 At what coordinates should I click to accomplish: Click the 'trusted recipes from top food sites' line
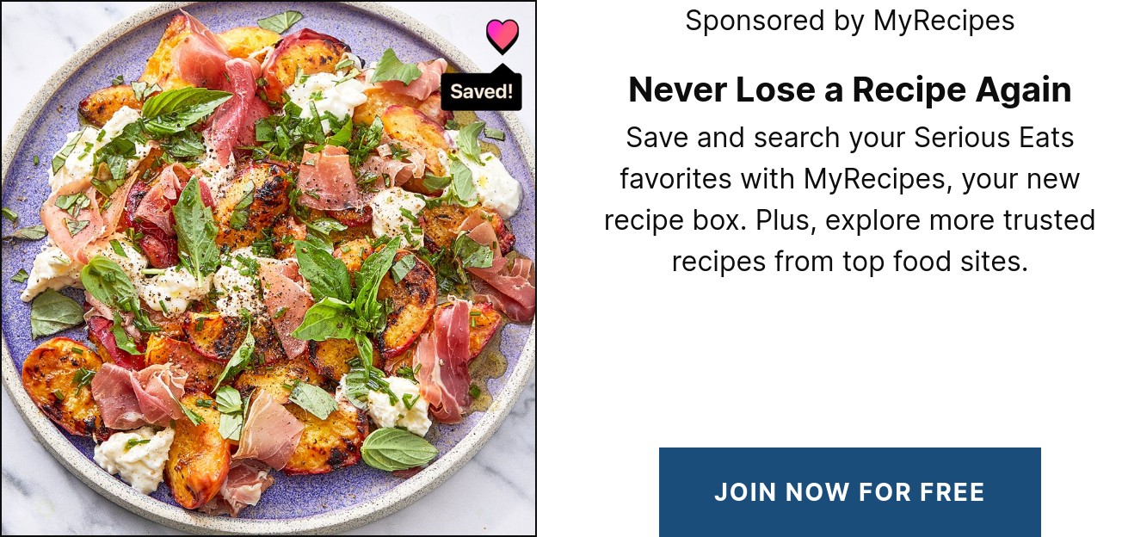[x=850, y=240]
